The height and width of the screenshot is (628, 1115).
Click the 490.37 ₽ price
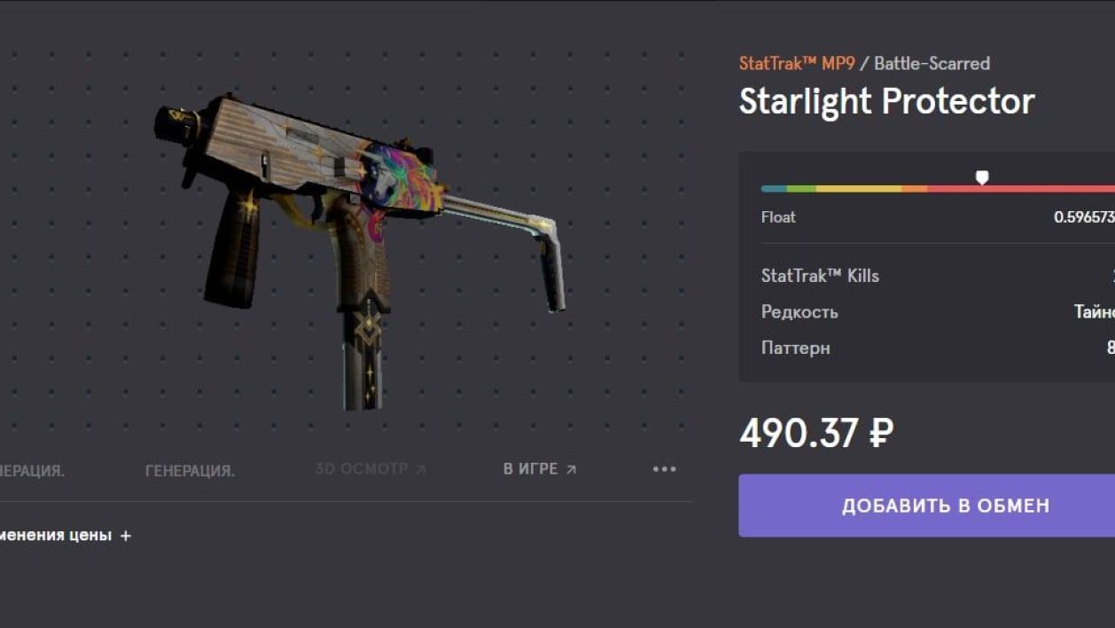pos(816,434)
